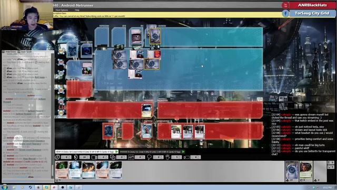Select first of three cards in lower red zone

click(176, 131)
